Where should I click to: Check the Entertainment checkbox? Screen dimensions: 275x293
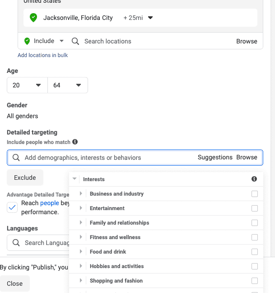pos(255,208)
